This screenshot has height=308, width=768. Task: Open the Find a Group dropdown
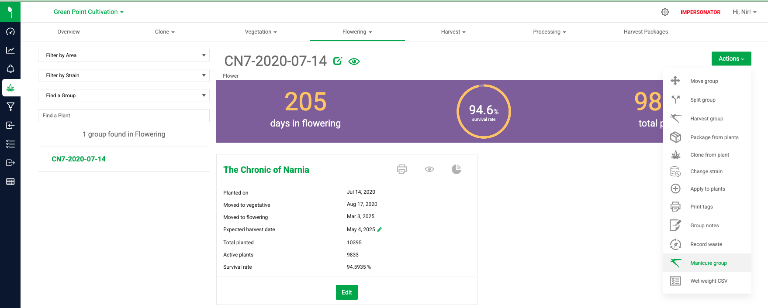[x=124, y=96]
